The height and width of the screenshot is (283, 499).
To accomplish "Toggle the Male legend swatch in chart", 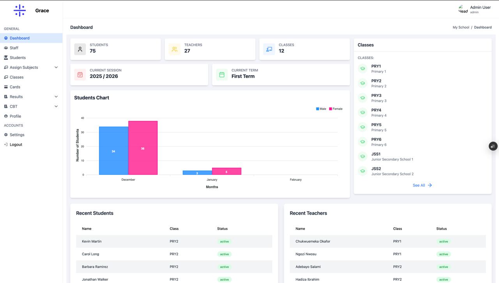I will click(x=318, y=109).
